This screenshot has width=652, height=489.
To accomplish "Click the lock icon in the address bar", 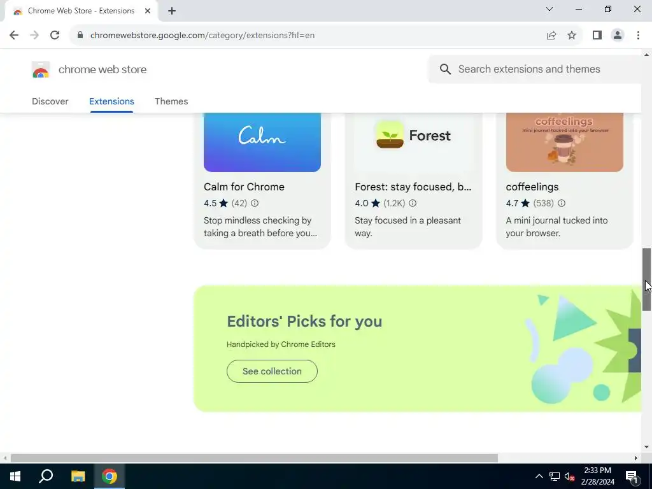I will click(80, 36).
